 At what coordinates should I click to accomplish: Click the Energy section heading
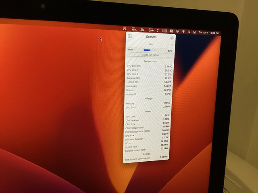tap(146, 154)
